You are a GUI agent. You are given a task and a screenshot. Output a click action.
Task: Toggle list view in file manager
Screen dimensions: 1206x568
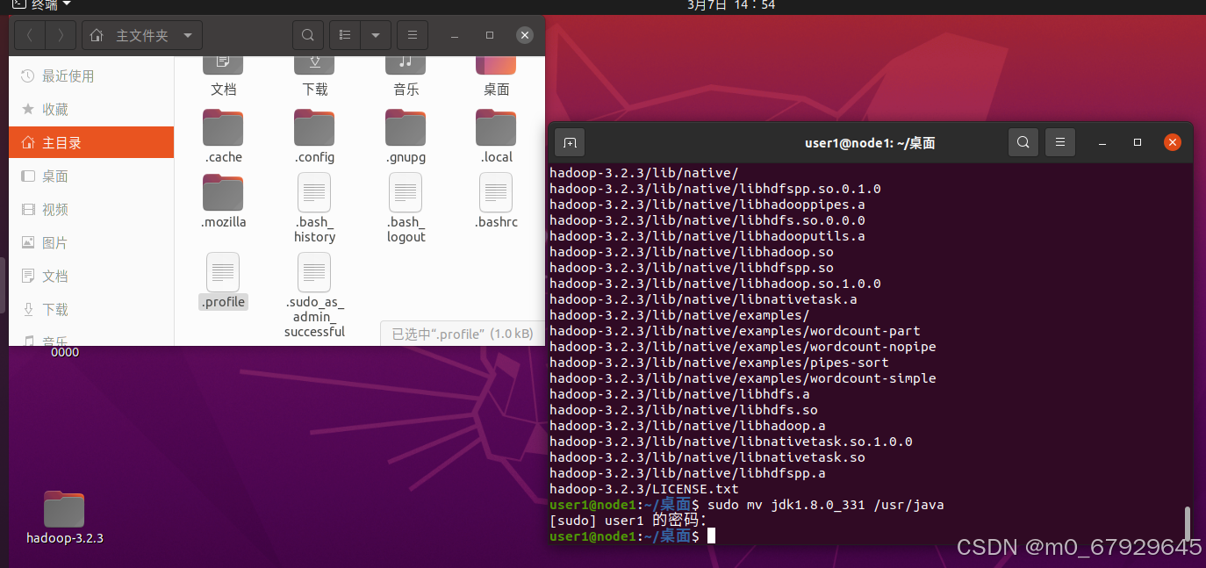[x=345, y=35]
